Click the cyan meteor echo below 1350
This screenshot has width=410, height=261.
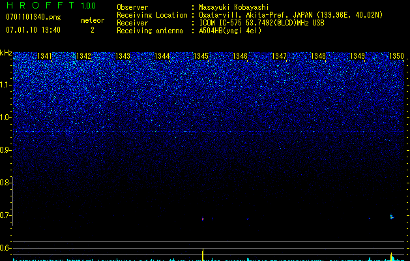pos(392,217)
